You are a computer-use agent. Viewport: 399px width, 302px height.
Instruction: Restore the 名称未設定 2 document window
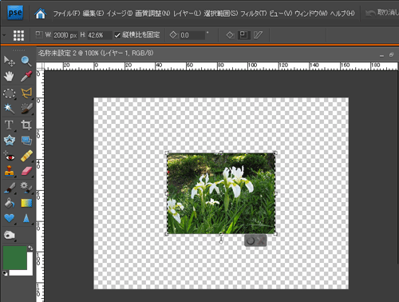coord(391,54)
